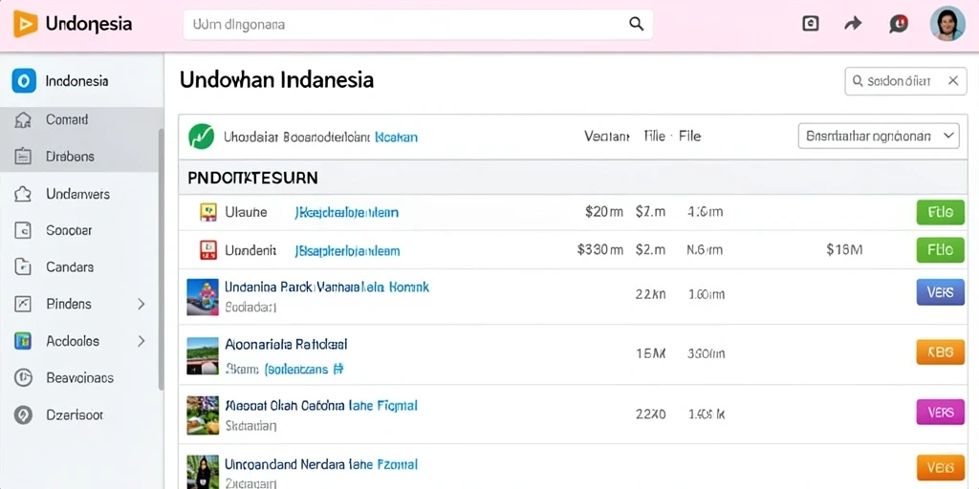Expand the Acdooles submenu chevron
This screenshot has height=489, width=979.
coord(141,341)
